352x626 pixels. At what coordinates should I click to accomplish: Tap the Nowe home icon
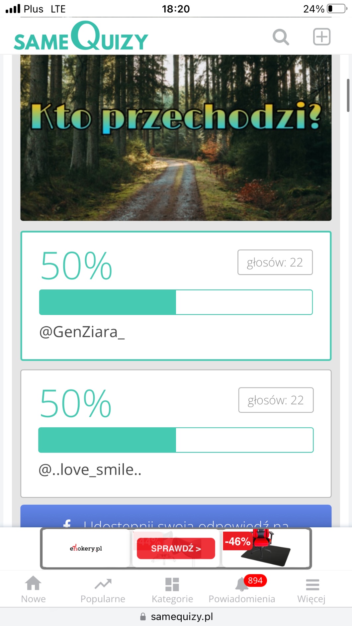click(34, 584)
